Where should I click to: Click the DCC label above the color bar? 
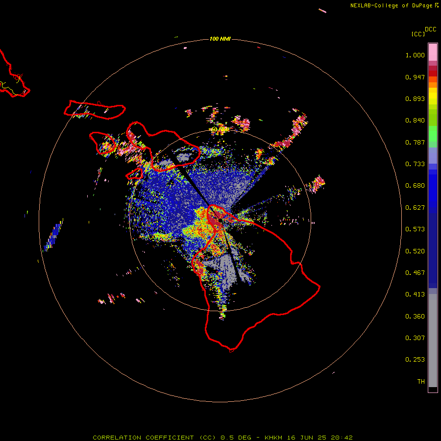point(430,29)
